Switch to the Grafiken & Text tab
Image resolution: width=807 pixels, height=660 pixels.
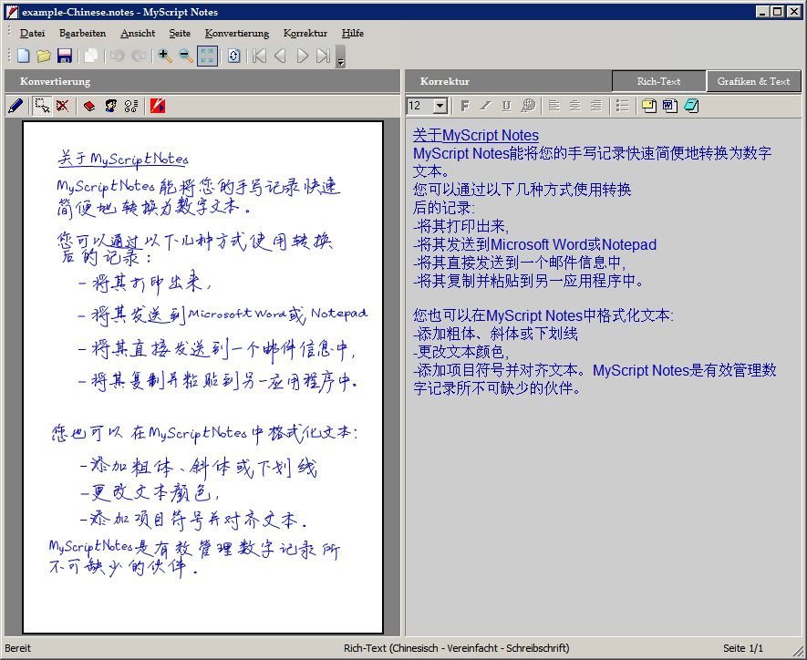click(x=753, y=81)
